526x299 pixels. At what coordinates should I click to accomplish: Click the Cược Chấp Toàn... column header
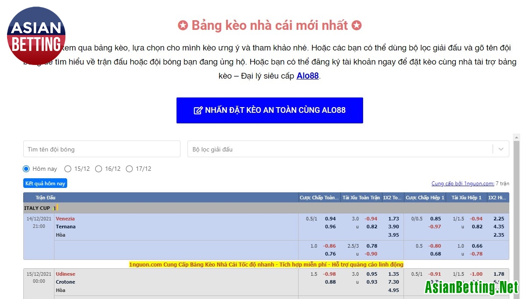(x=319, y=198)
